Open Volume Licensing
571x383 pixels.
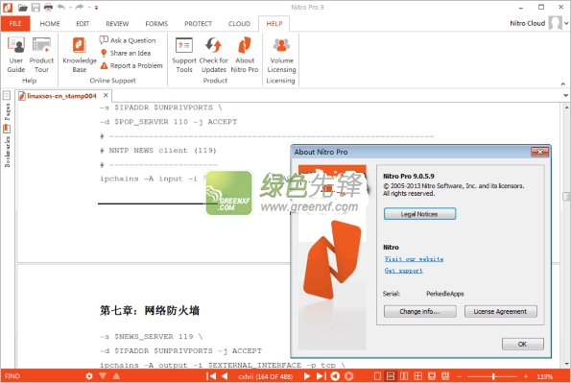pos(281,55)
